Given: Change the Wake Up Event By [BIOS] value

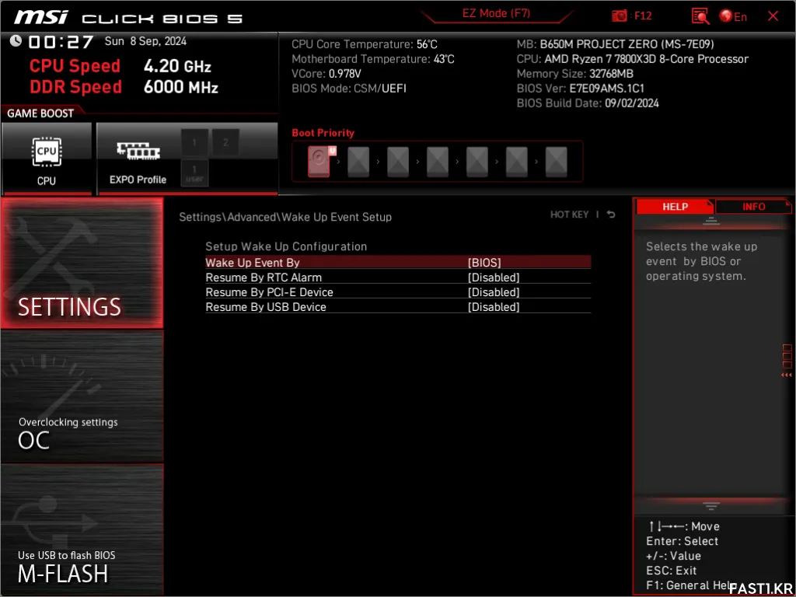Looking at the screenshot, I should click(x=484, y=263).
